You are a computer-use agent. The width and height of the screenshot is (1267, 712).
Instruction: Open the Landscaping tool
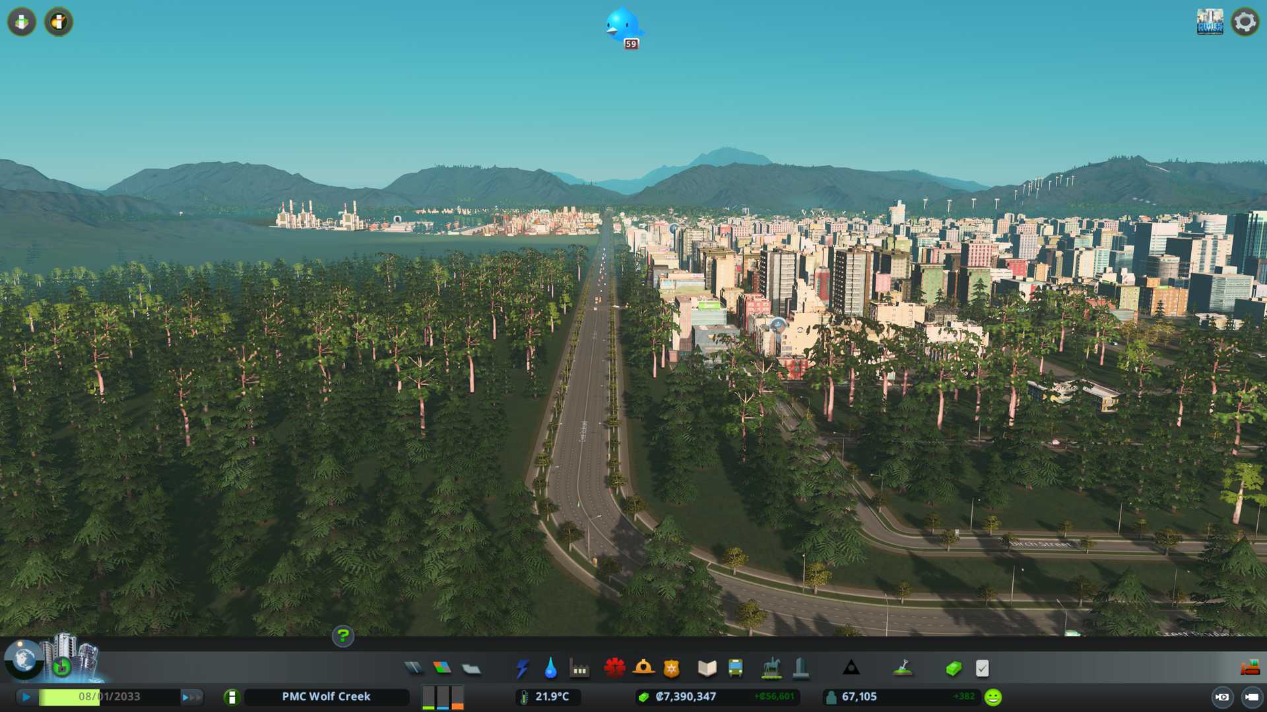tap(902, 668)
